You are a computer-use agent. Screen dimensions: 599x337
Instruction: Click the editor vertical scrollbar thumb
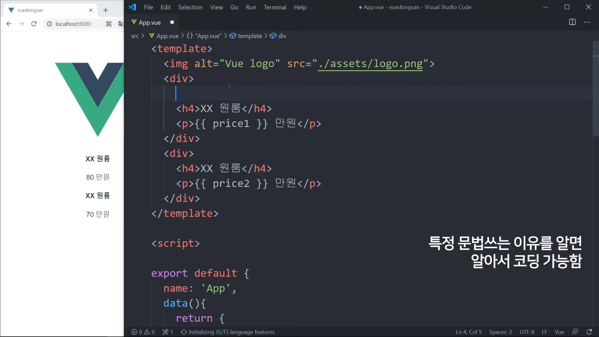point(596,89)
